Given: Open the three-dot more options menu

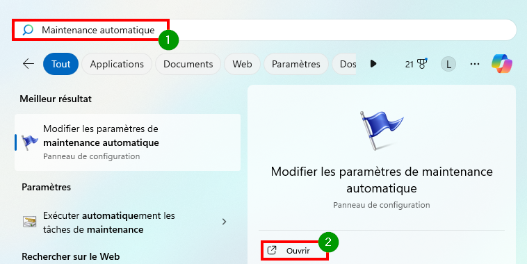Looking at the screenshot, I should point(475,64).
